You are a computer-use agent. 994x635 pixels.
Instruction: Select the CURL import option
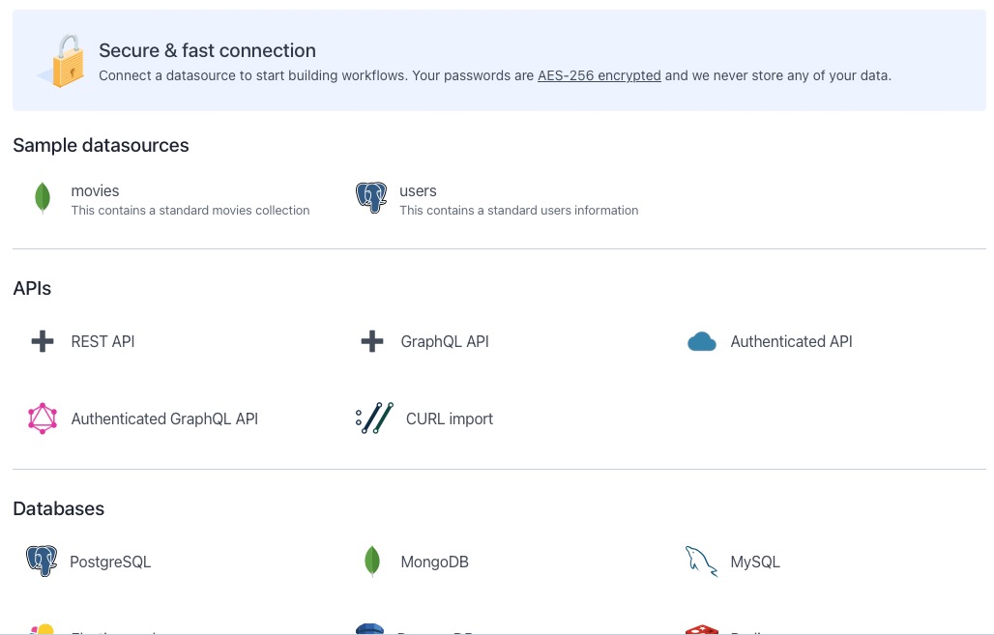449,419
